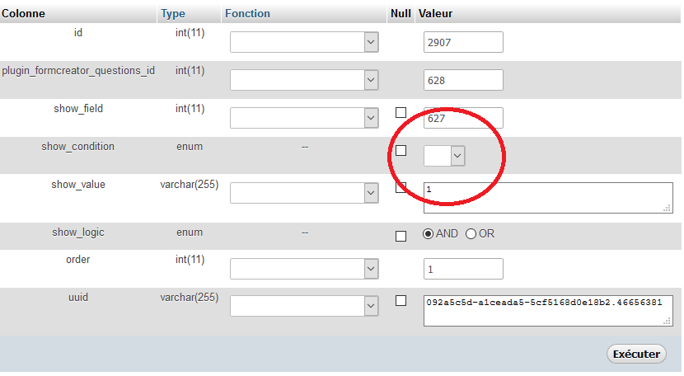Click the order column name label
The height and width of the screenshot is (376, 684).
(78, 260)
